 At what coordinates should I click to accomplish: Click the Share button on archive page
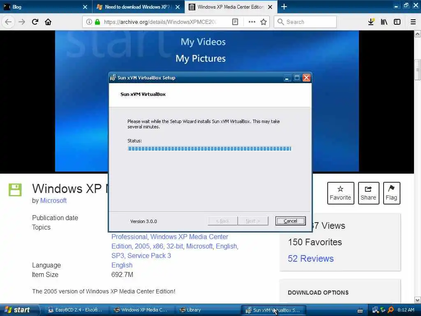(x=368, y=193)
